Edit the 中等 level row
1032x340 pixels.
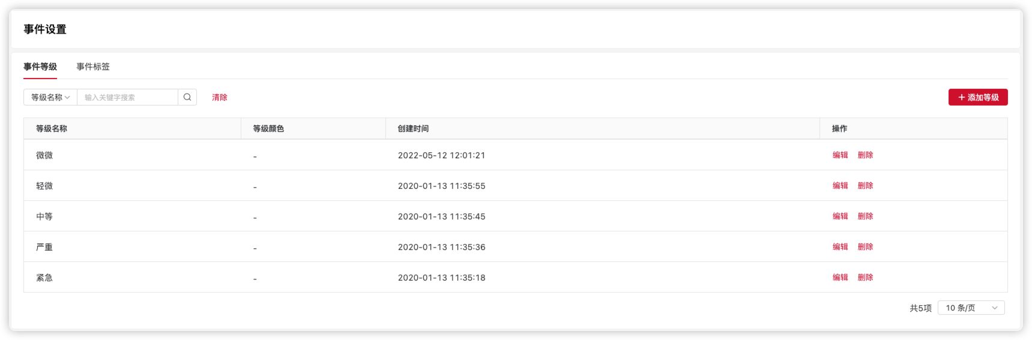click(x=840, y=216)
